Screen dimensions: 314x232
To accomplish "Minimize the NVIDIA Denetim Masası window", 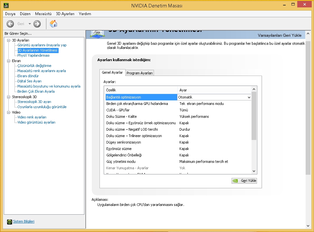I will [284, 5].
